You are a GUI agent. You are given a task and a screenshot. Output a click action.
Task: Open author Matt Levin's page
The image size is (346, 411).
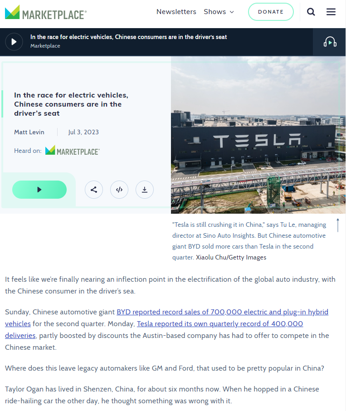29,132
